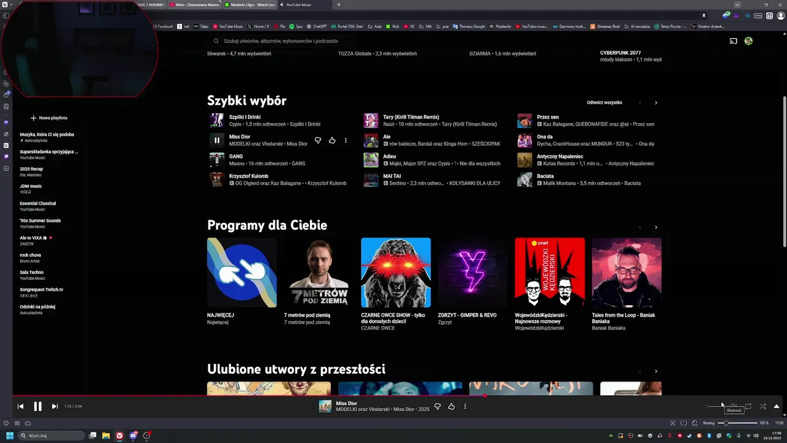Open the Kick bookmark
This screenshot has height=443, width=787.
392,26
